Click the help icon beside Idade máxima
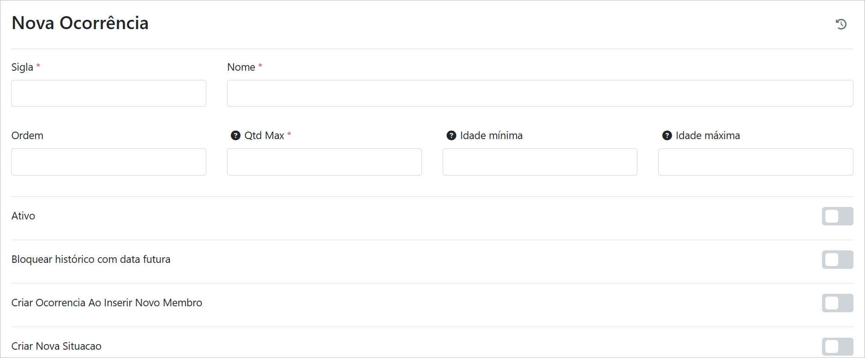865x358 pixels. point(667,135)
